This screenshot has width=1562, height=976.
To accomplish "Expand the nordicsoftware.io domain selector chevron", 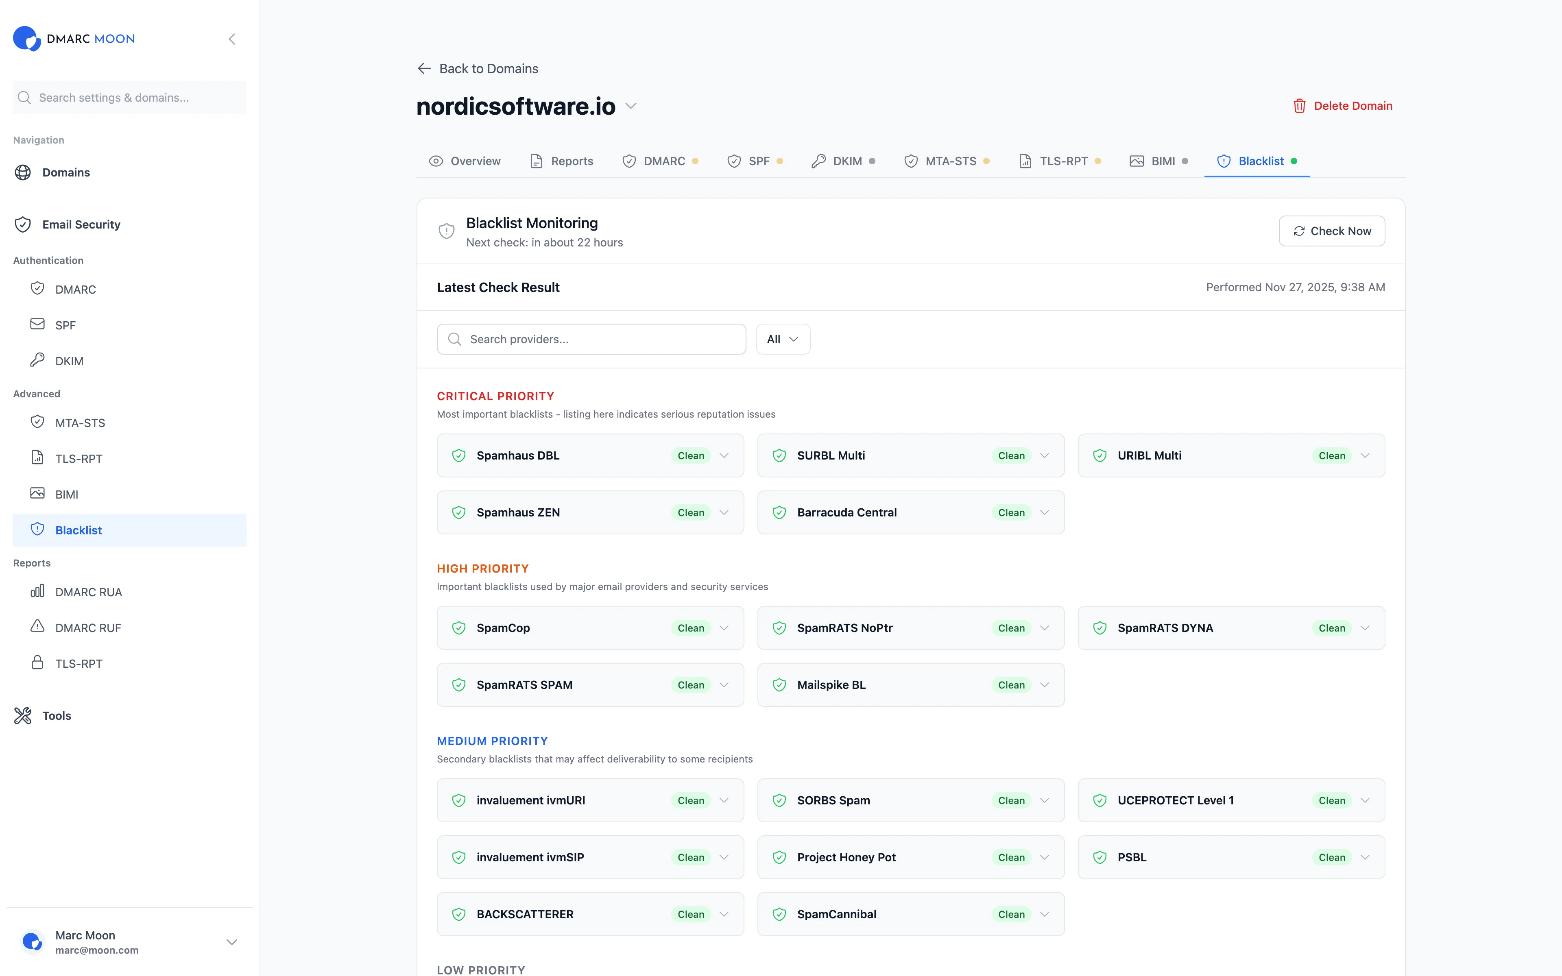I will [630, 107].
